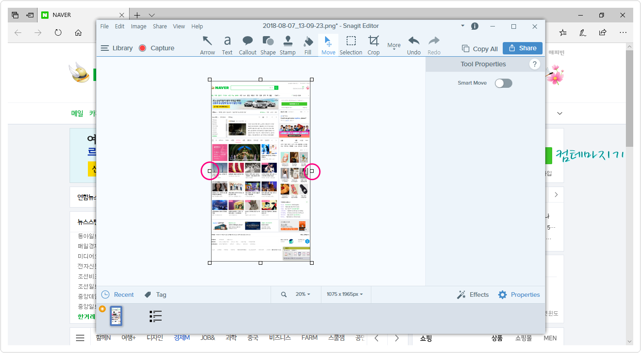Undo the last edit in Snagit
This screenshot has height=353, width=641.
(x=414, y=45)
